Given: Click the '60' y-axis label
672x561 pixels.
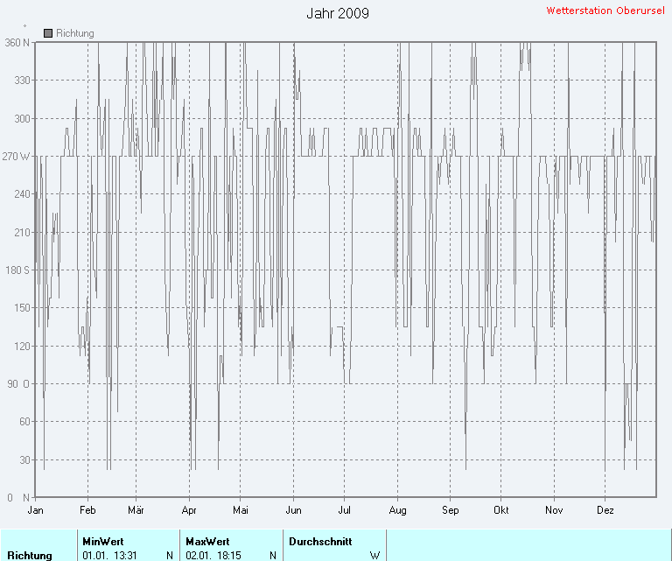Looking at the screenshot, I should pos(24,422).
